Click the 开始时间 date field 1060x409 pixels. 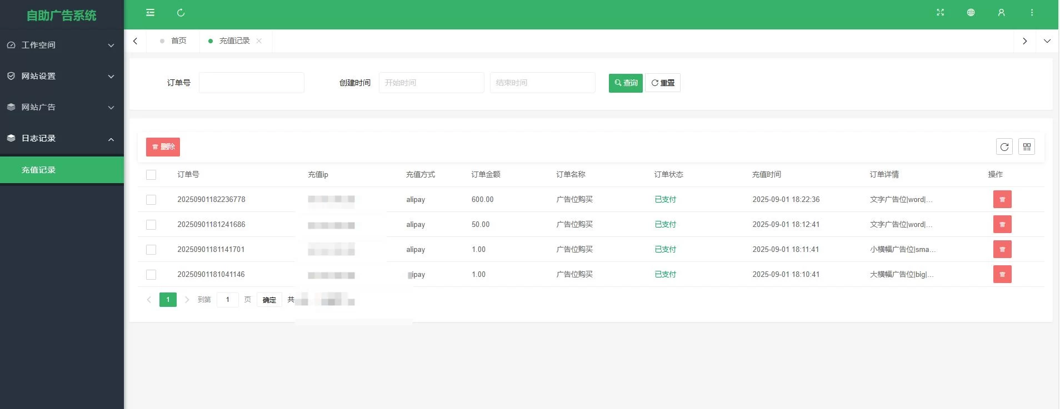click(x=432, y=83)
